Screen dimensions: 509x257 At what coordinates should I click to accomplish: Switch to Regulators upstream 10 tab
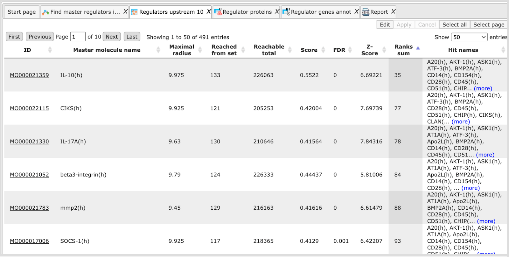coord(171,12)
